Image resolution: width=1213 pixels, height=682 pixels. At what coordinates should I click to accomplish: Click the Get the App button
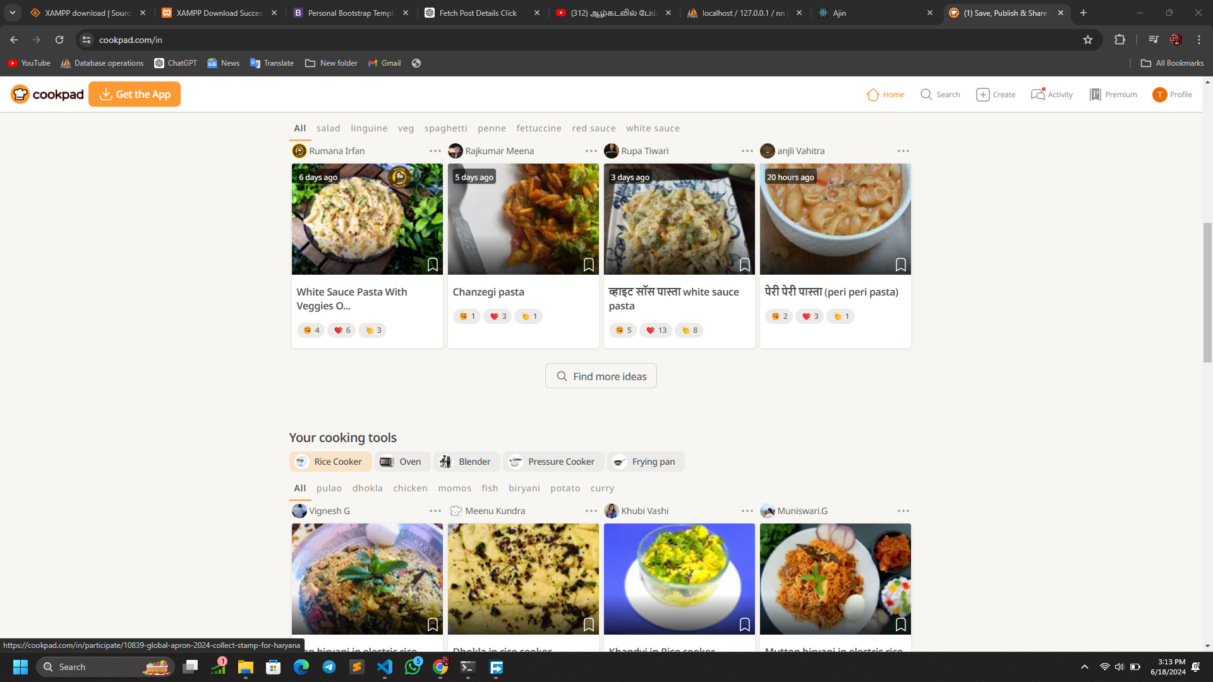(x=134, y=94)
